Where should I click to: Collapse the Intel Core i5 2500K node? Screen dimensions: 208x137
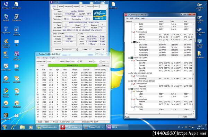coord(129,58)
